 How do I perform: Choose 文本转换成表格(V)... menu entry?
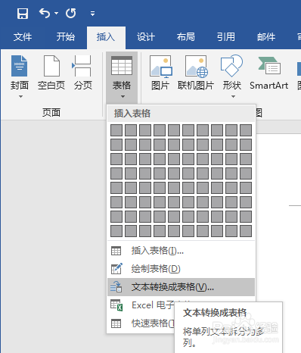click(x=181, y=287)
